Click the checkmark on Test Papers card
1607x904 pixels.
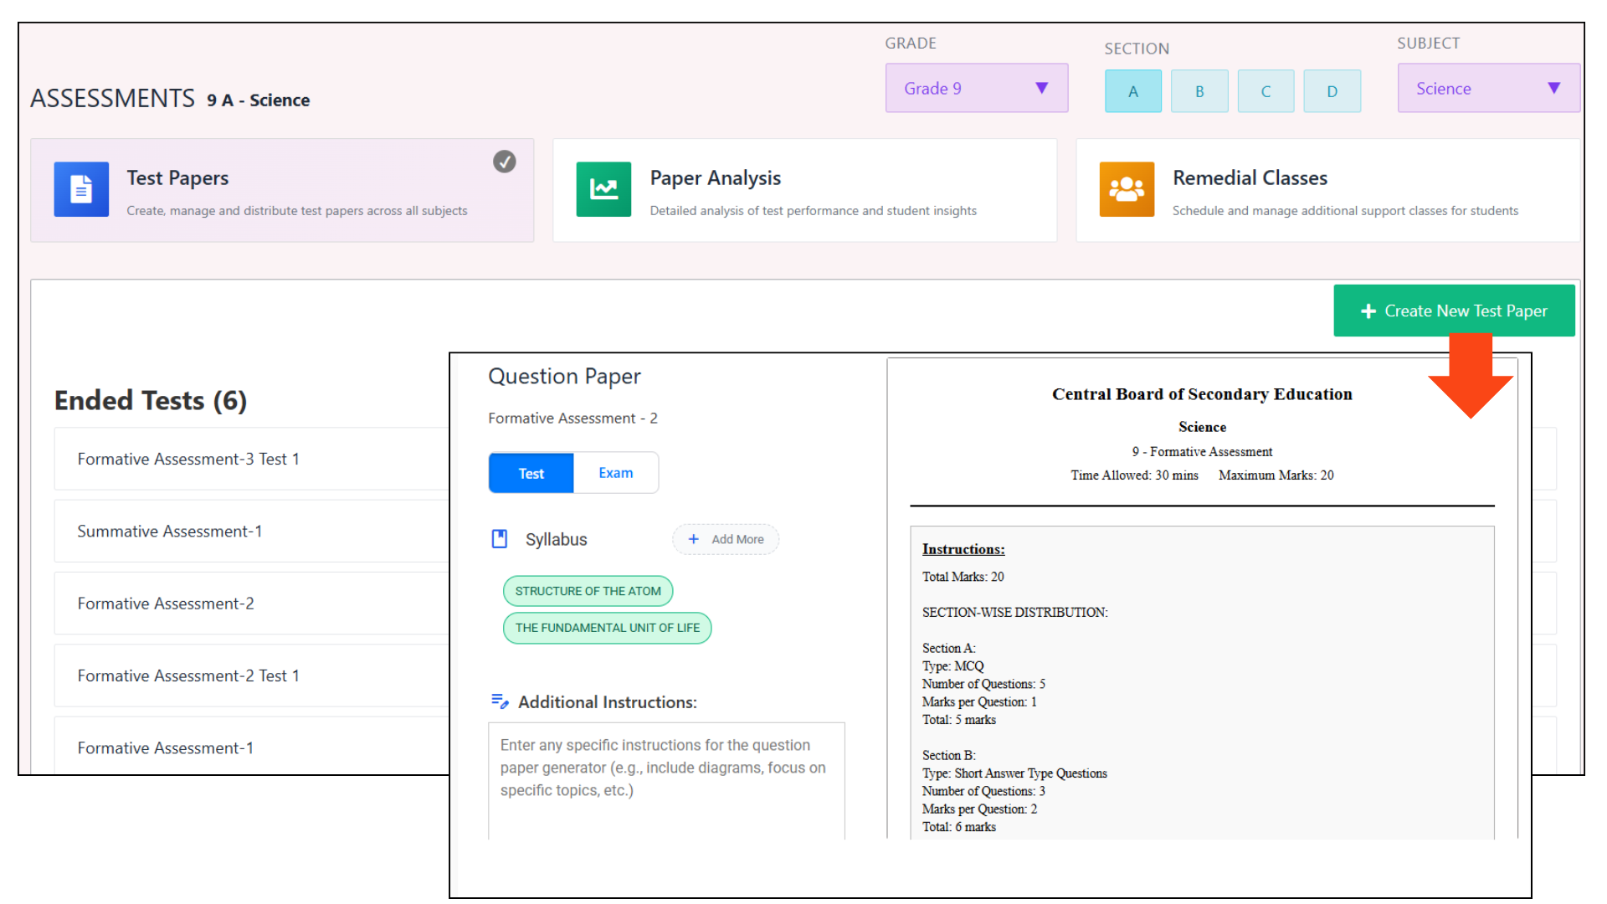click(504, 162)
